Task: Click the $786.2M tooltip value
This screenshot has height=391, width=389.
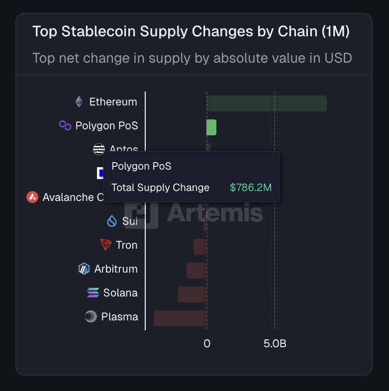Action: [x=251, y=188]
